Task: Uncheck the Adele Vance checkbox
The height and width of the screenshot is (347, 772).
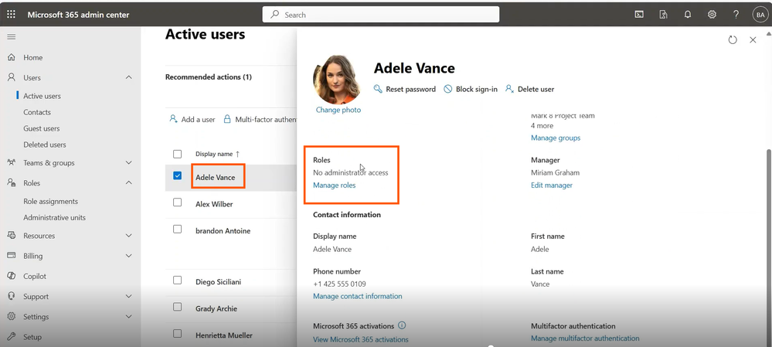Action: [177, 175]
